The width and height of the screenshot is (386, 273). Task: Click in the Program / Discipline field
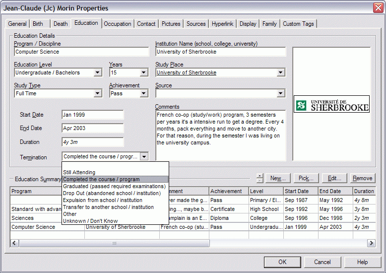point(81,52)
